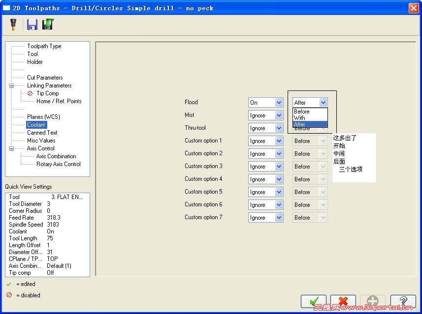
Task: Click the Spindle Speed 3183 quick view value
Action: pyautogui.click(x=53, y=225)
